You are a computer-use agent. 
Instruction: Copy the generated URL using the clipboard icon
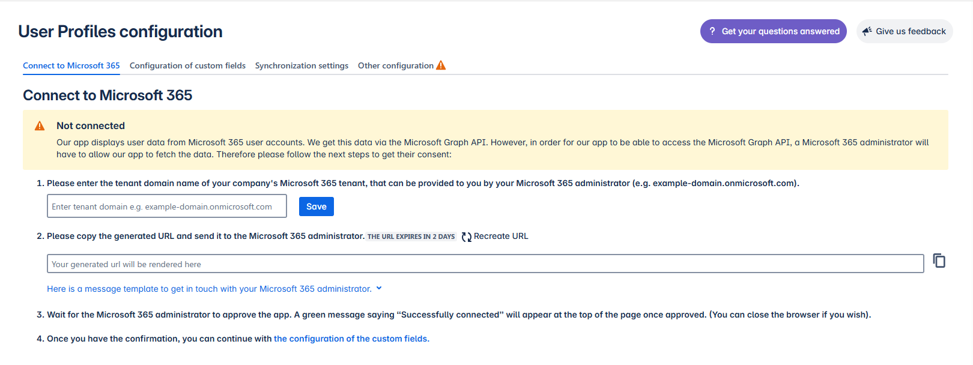coord(939,261)
